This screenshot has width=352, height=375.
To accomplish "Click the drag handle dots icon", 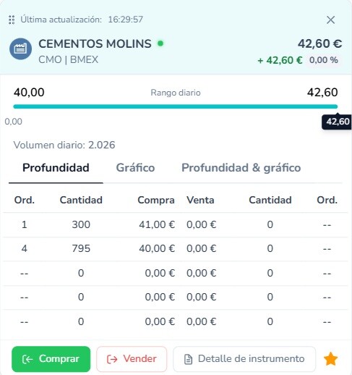I will click(12, 20).
